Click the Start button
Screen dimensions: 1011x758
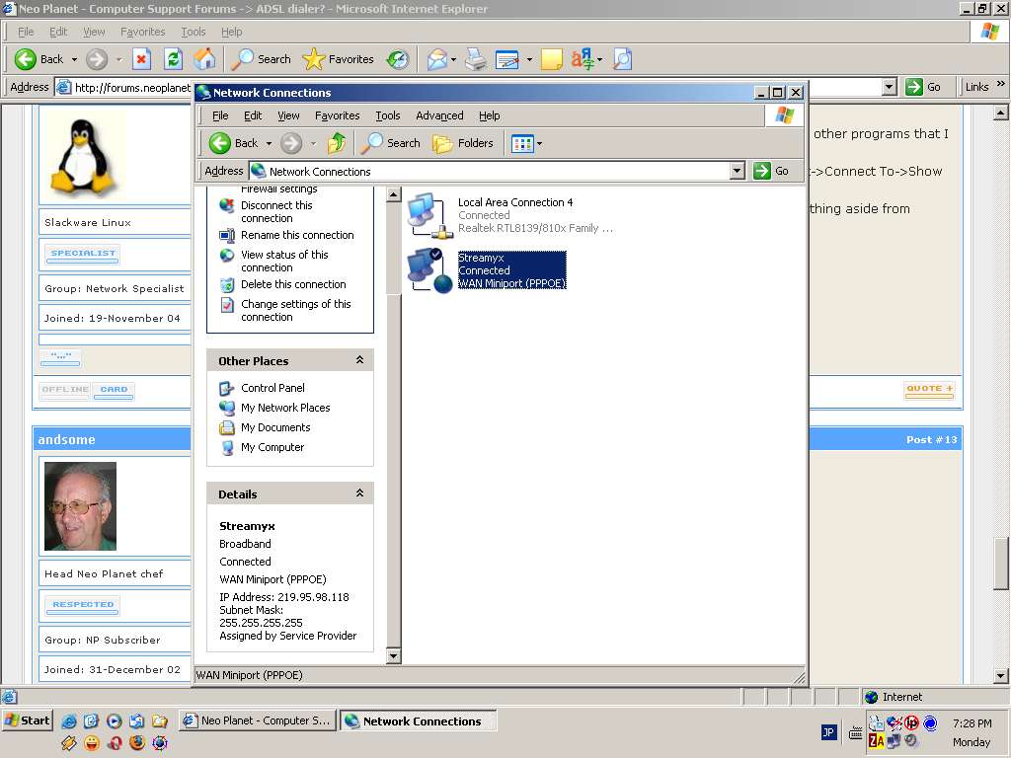tap(28, 720)
